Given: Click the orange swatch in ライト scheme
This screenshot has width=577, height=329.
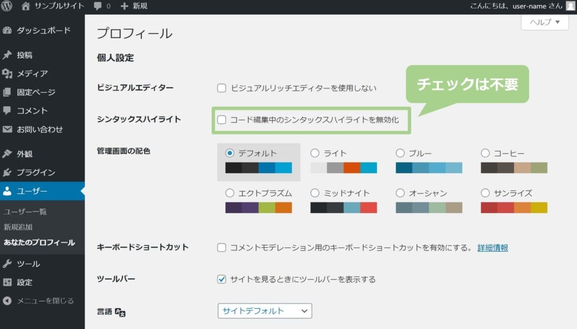Looking at the screenshot, I should coord(352,168).
